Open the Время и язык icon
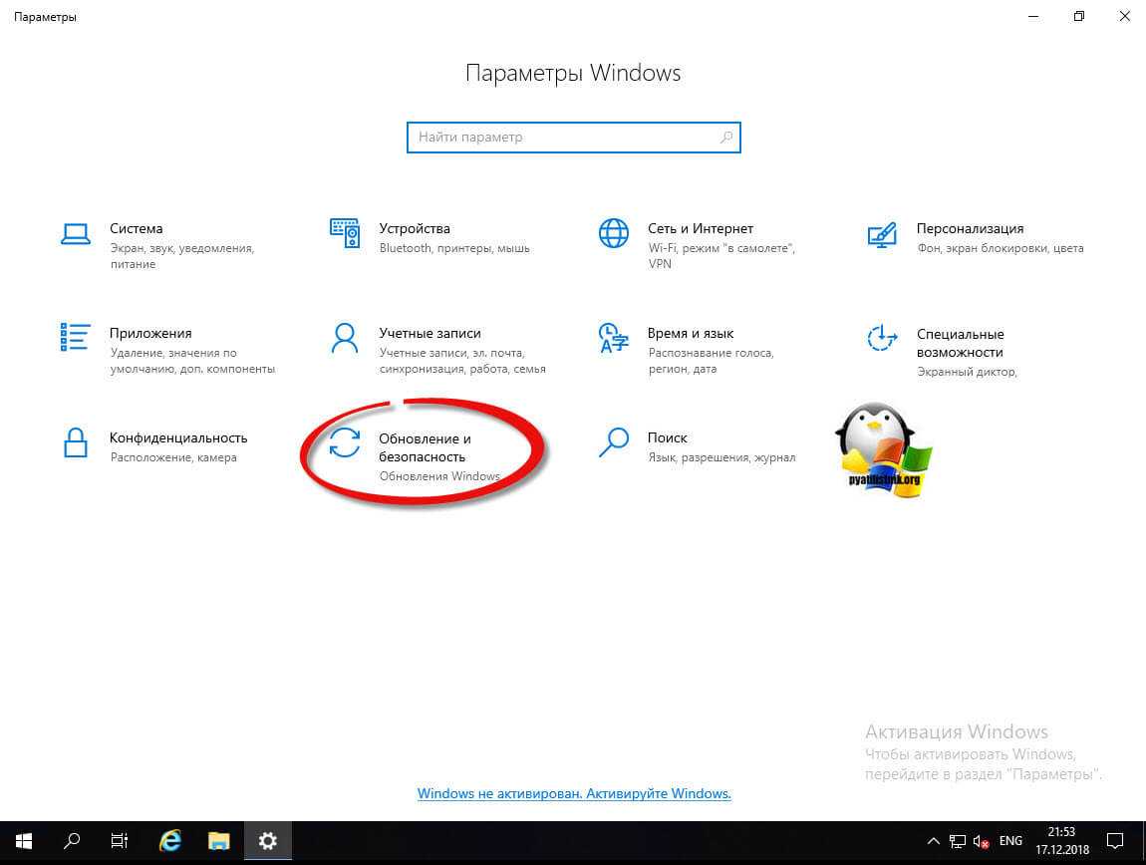This screenshot has width=1146, height=865. (x=613, y=338)
